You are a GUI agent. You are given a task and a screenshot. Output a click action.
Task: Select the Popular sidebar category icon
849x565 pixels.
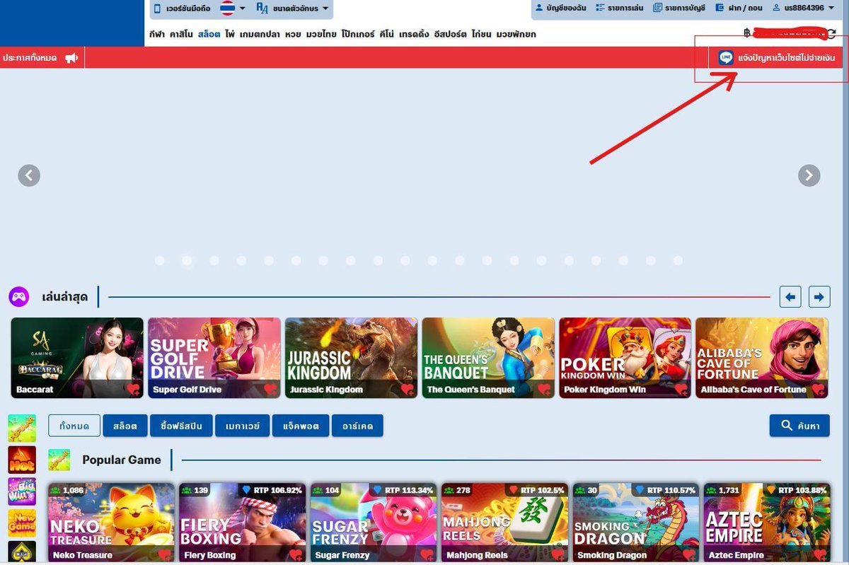(x=22, y=429)
